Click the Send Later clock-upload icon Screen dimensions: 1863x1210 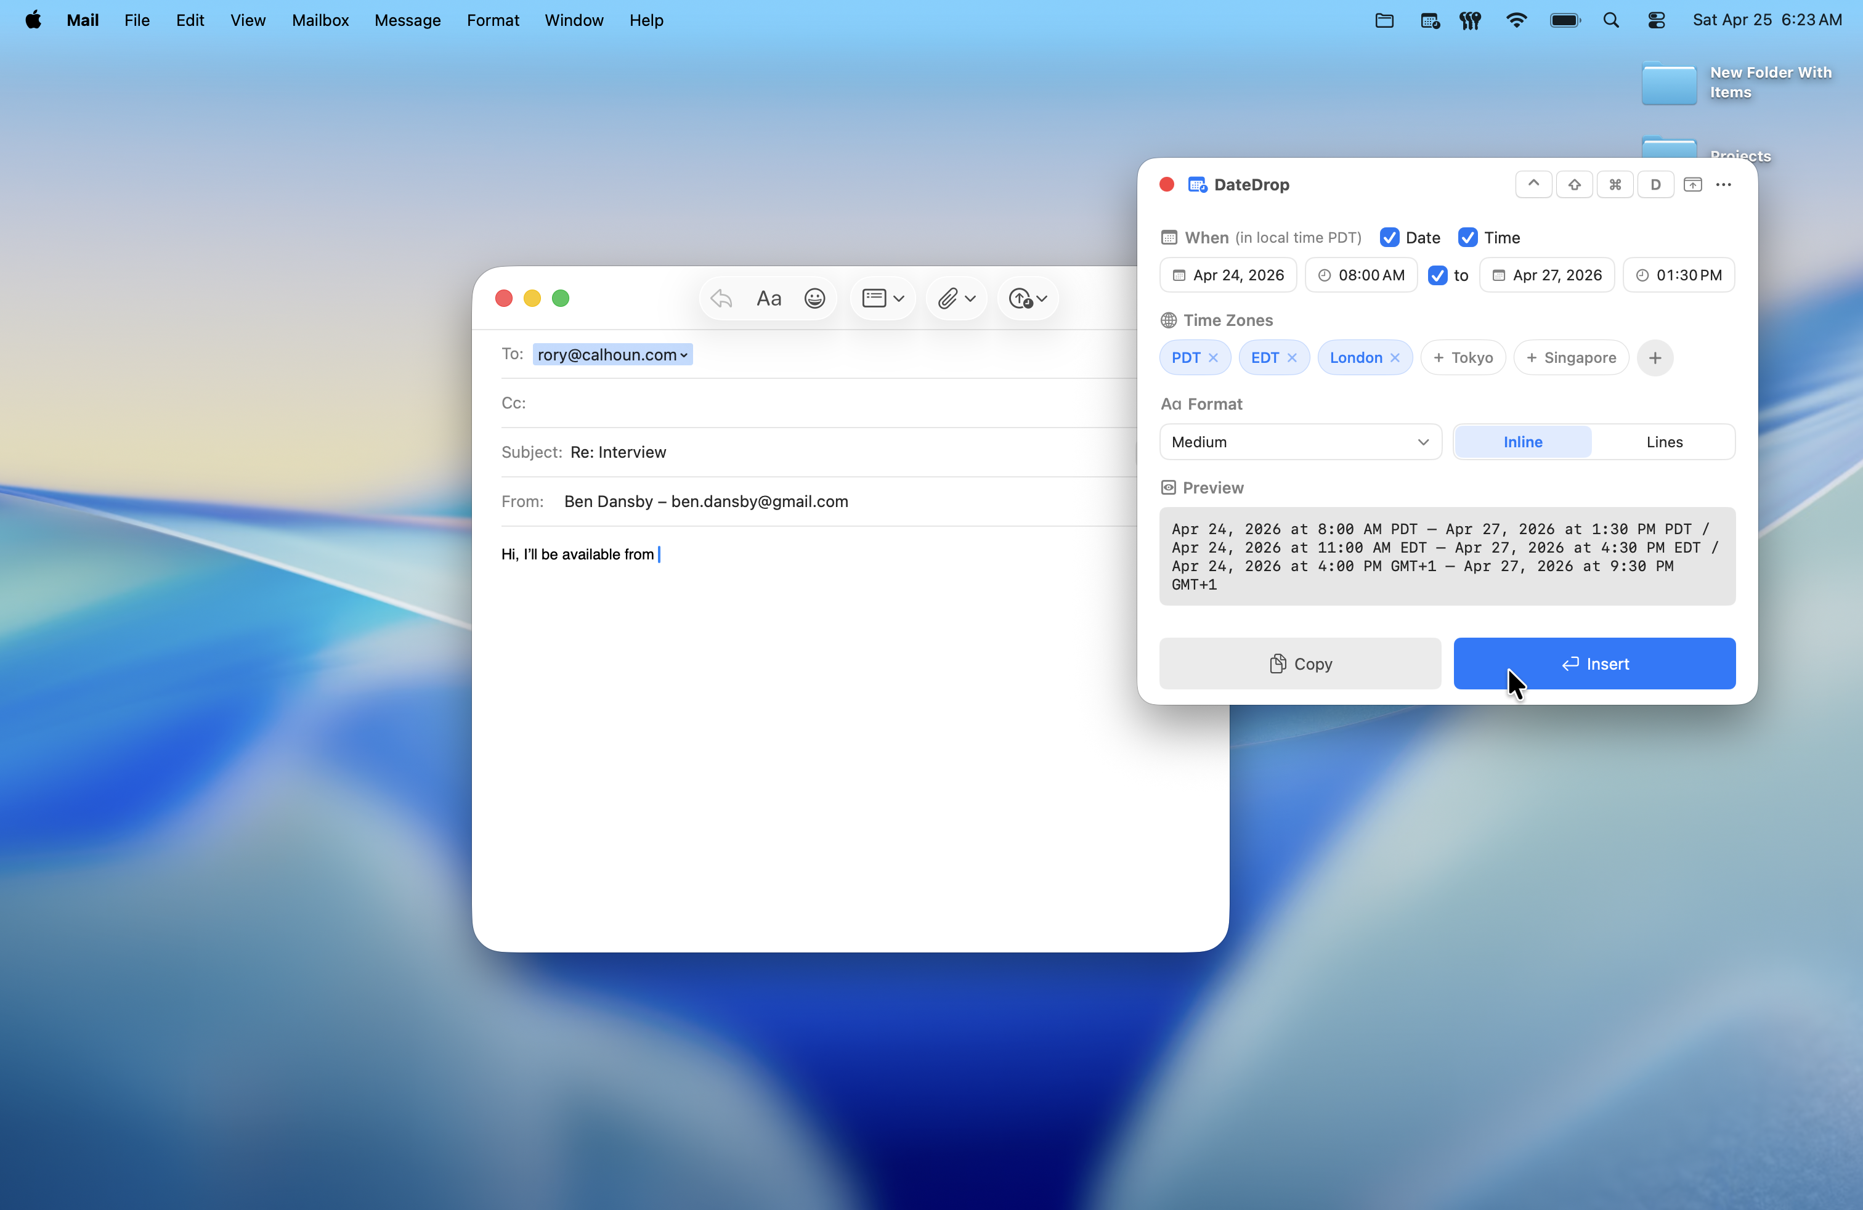[x=1019, y=298]
